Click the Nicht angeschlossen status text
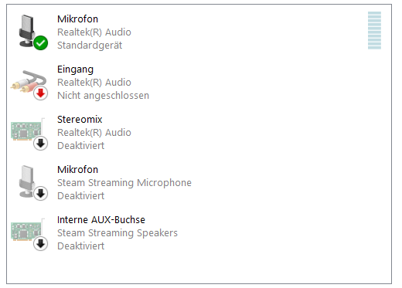The width and height of the screenshot is (402, 288). coord(103,96)
